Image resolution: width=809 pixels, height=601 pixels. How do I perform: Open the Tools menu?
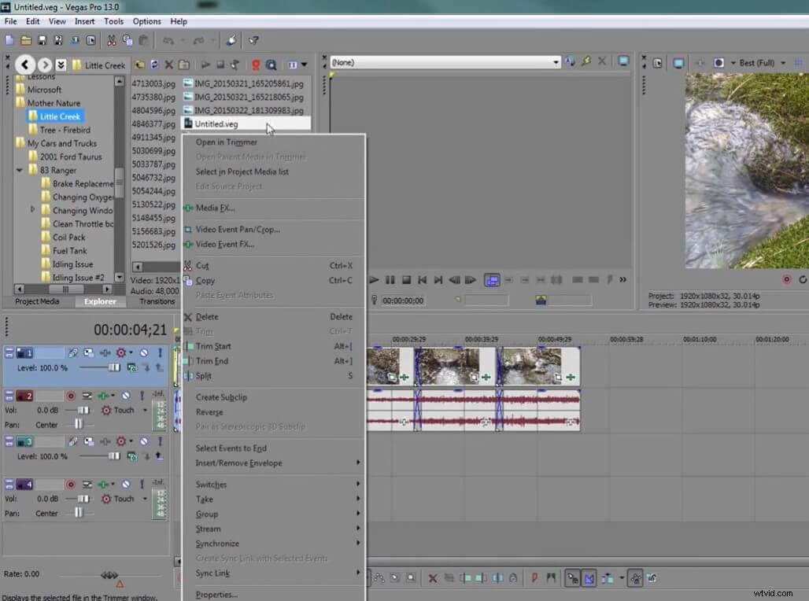click(113, 21)
